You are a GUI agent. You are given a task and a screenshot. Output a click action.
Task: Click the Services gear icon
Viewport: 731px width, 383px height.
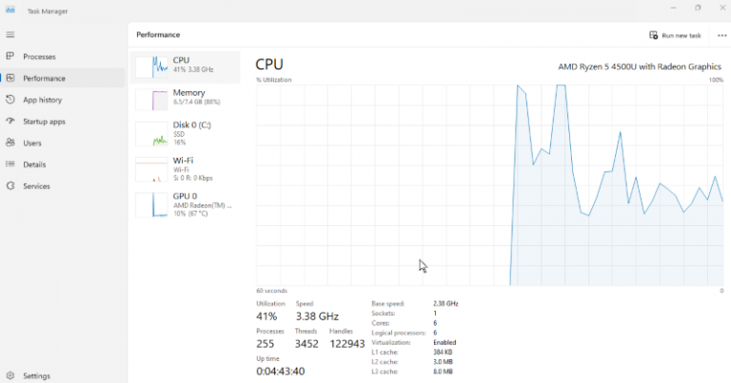pyautogui.click(x=10, y=186)
